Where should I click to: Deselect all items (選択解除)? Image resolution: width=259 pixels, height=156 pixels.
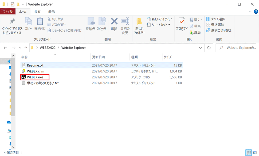(x=215, y=25)
